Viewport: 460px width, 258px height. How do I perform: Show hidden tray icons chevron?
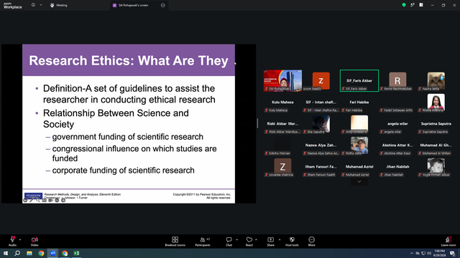point(411,253)
